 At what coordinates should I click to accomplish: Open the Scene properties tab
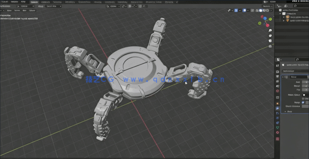coord(278,86)
